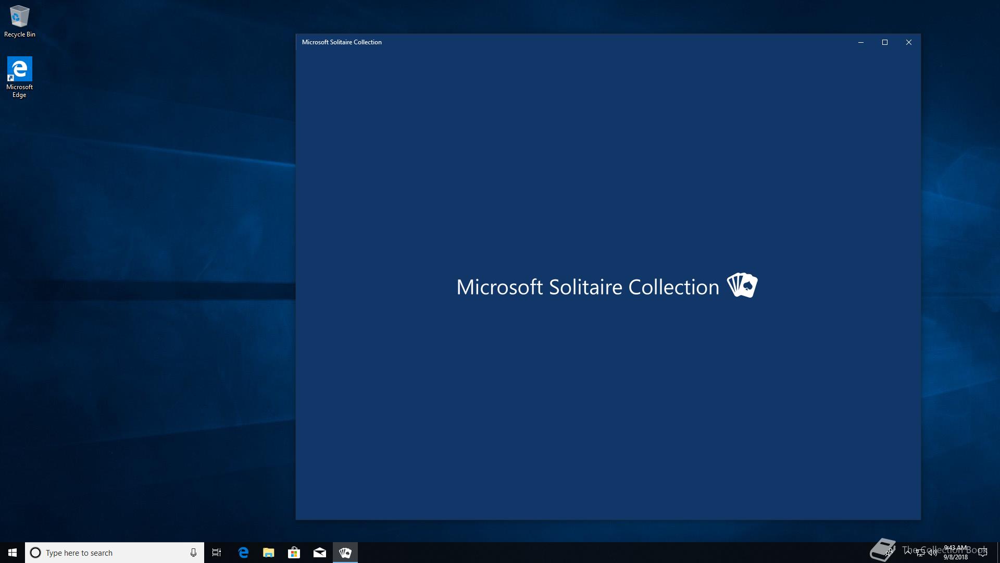Screen dimensions: 1000x563
Task: Open the network status tray icon
Action: pos(920,553)
